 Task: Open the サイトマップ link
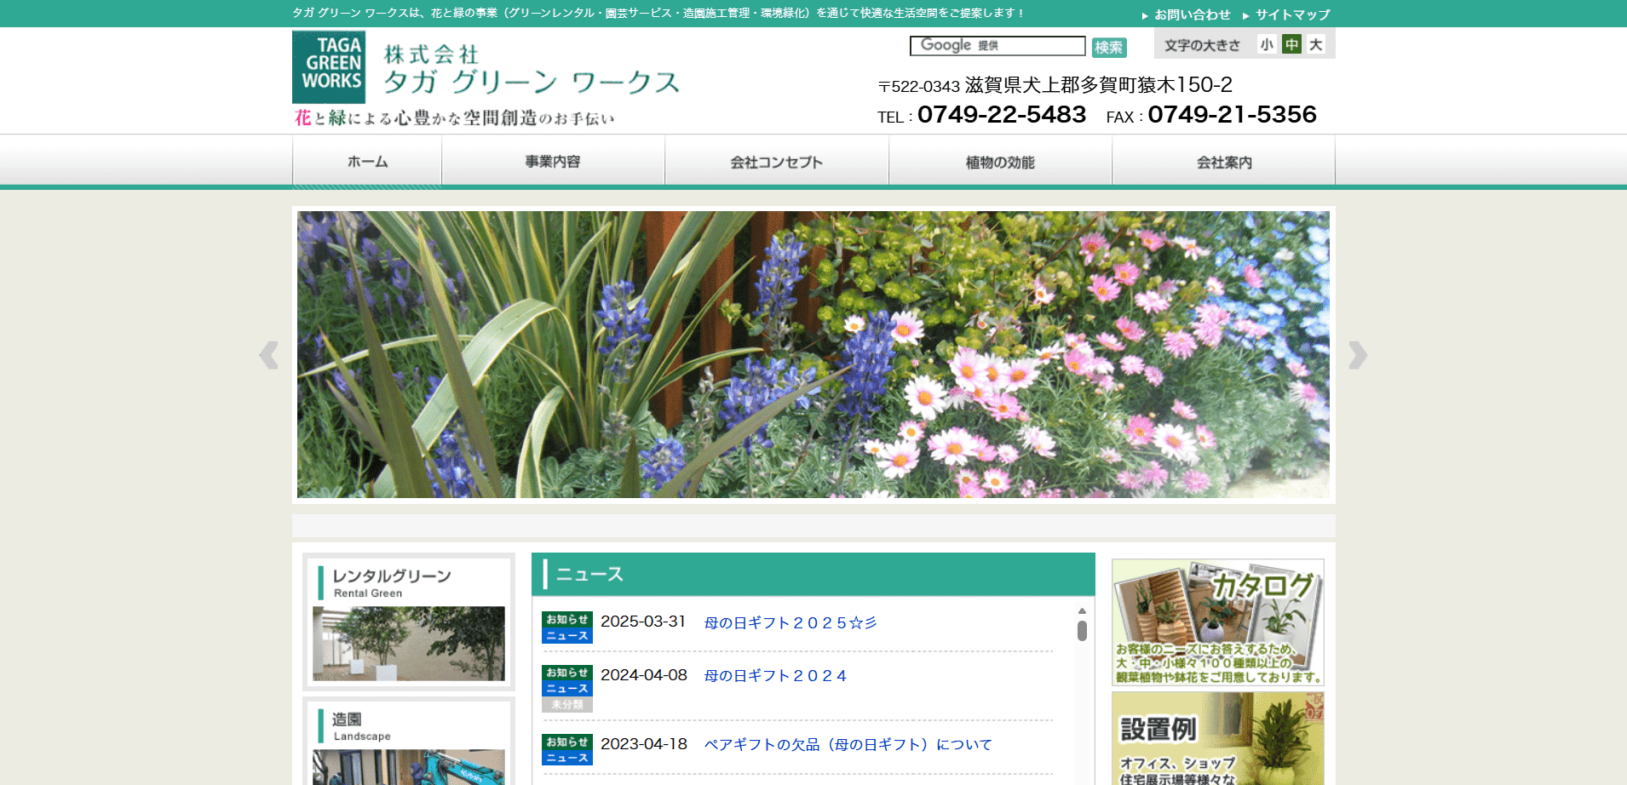pos(1292,14)
